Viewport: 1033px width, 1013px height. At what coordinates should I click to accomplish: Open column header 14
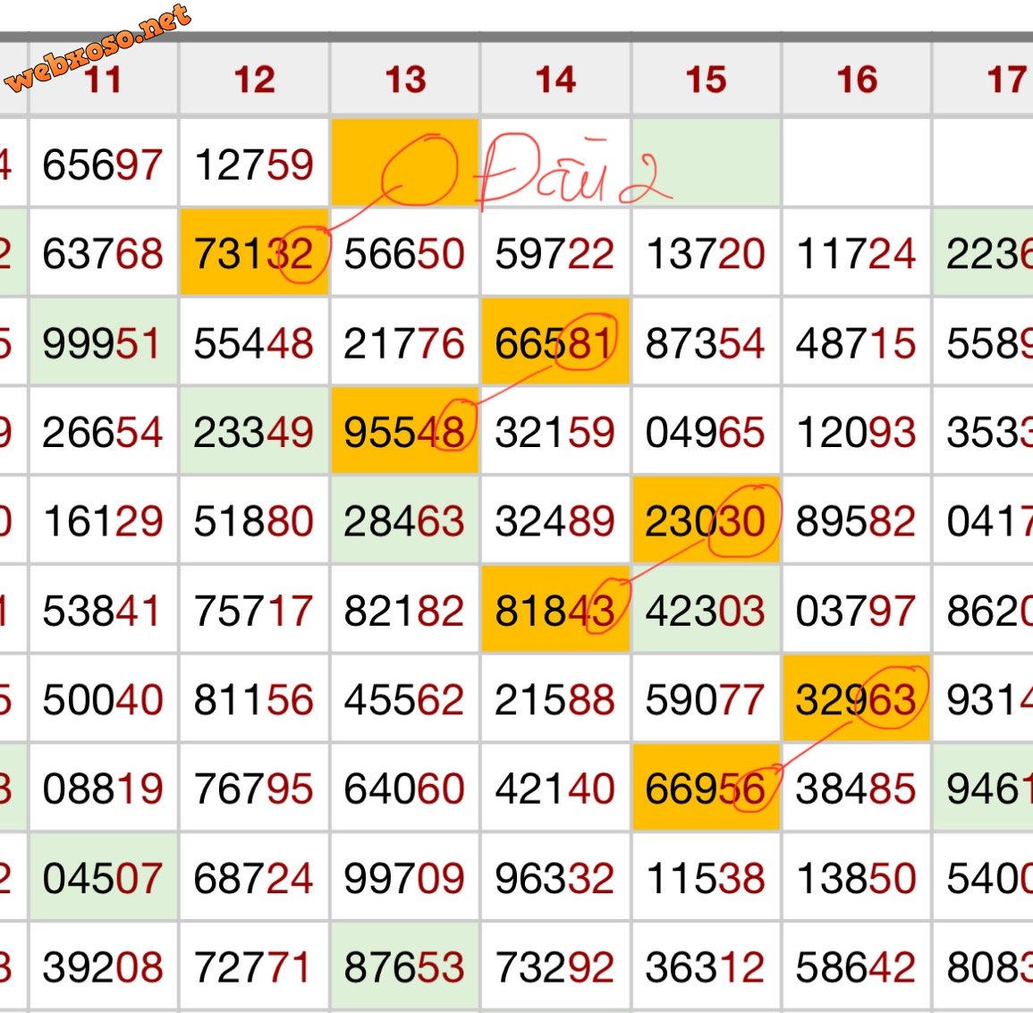[555, 80]
